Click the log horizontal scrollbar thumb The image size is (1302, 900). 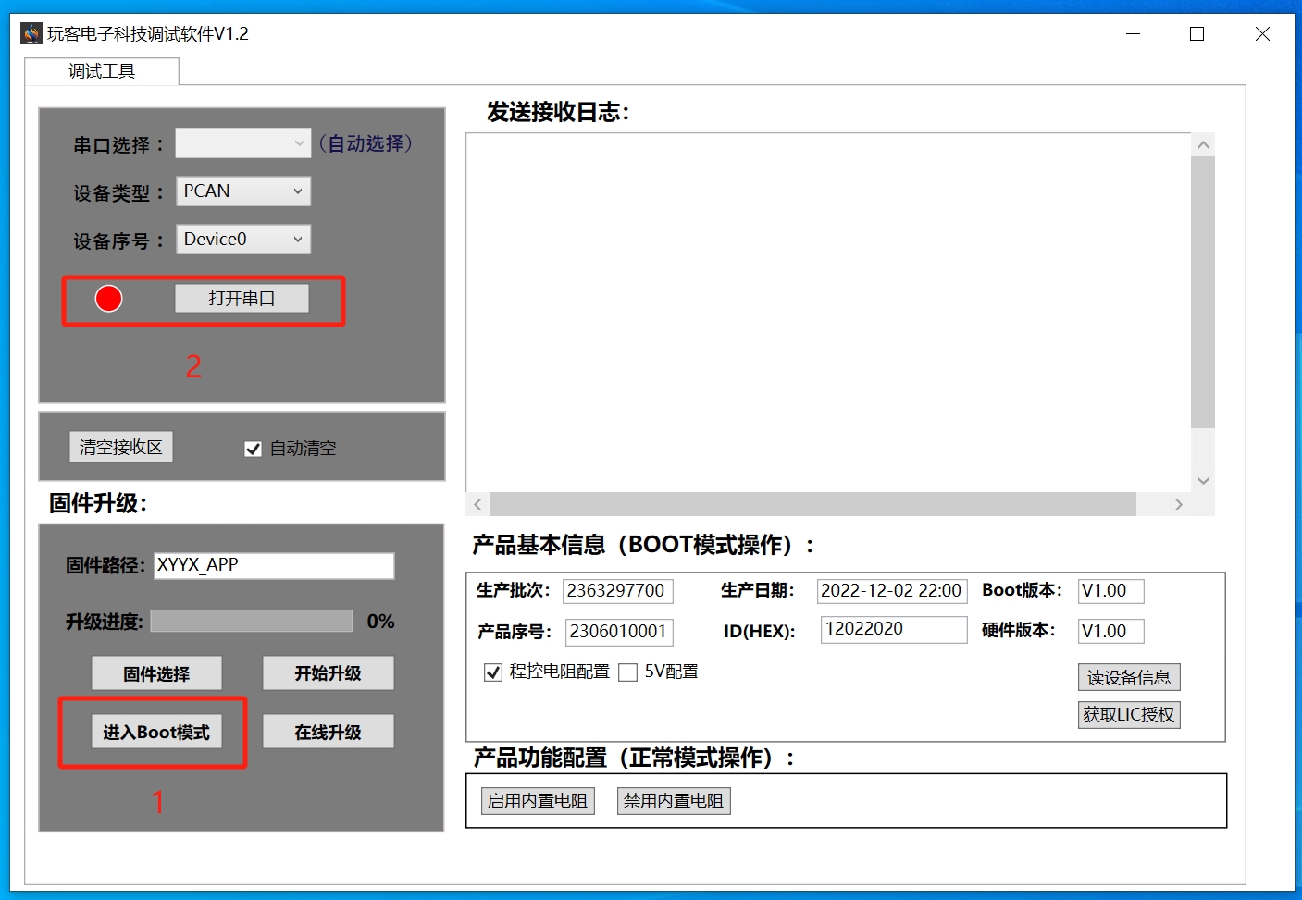pyautogui.click(x=812, y=504)
